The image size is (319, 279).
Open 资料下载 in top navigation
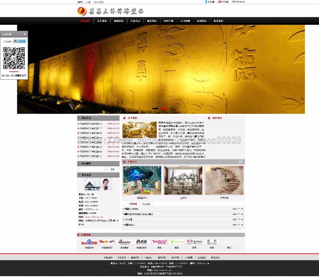click(x=169, y=21)
